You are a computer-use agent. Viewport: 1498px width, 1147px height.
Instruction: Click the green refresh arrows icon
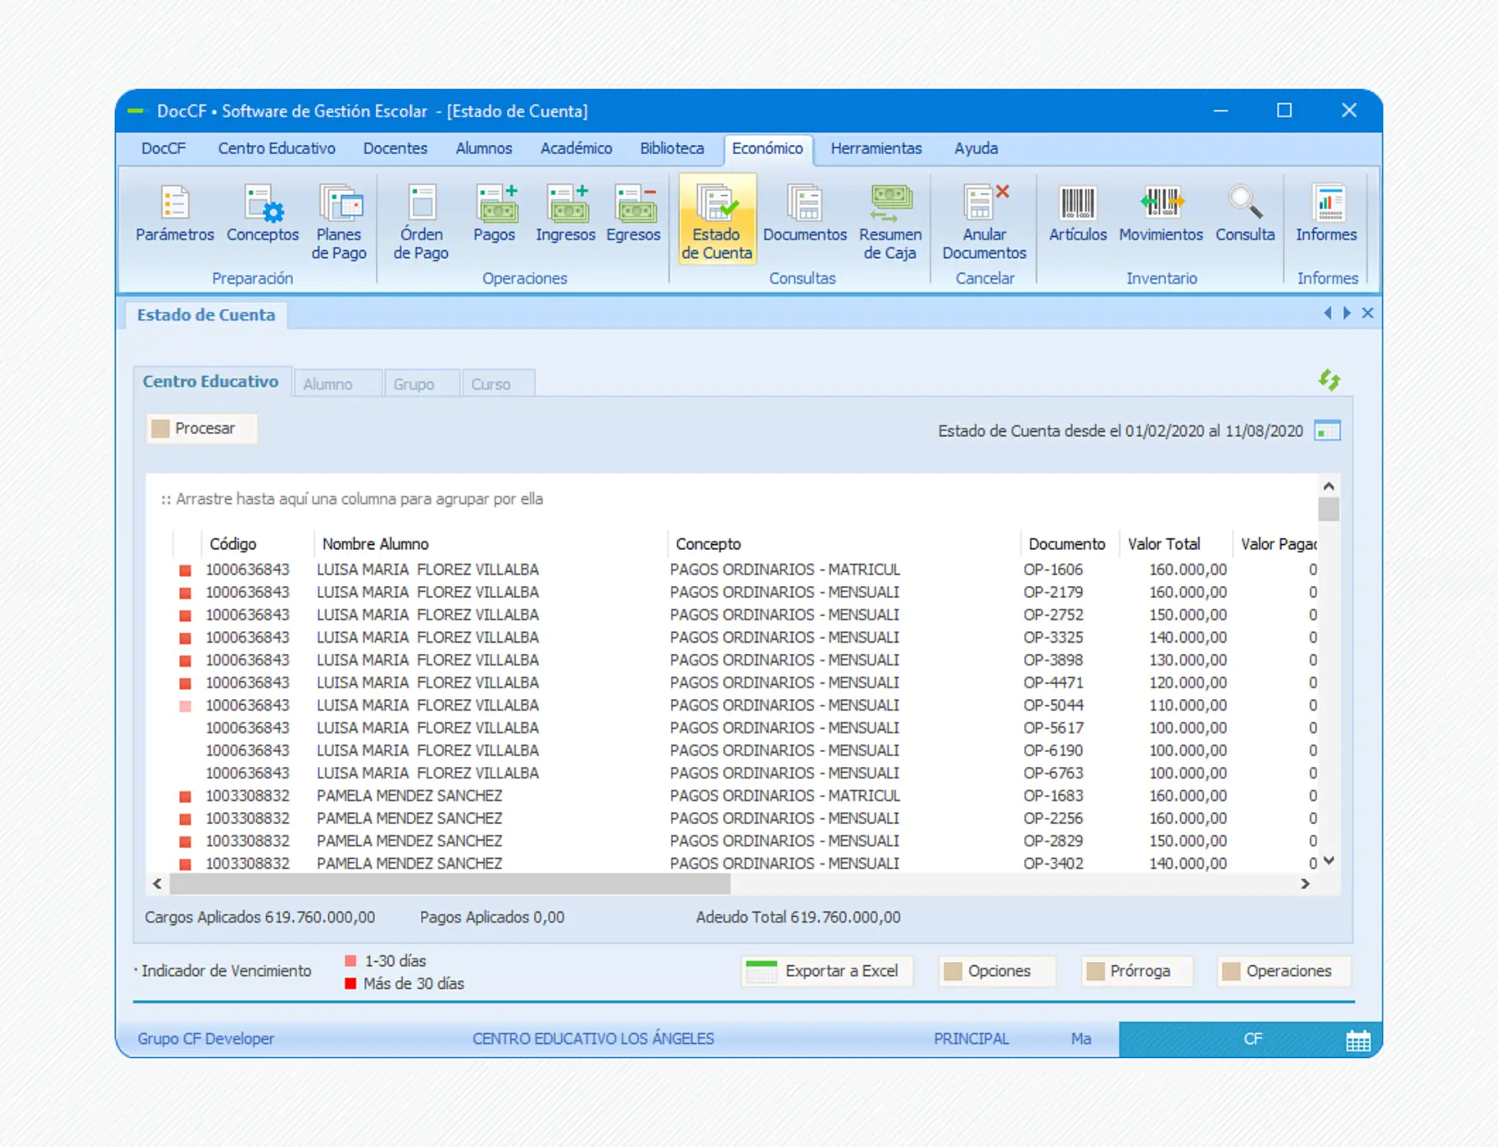click(x=1329, y=380)
